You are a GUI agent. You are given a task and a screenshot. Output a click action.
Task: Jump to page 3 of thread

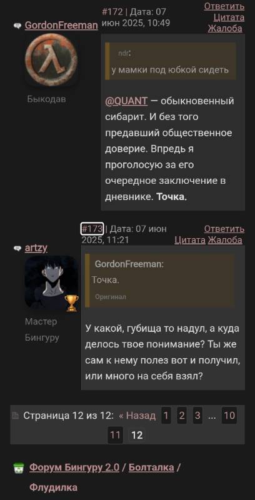tap(197, 416)
